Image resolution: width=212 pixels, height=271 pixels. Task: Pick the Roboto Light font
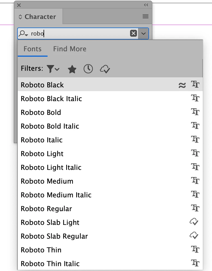pos(110,154)
